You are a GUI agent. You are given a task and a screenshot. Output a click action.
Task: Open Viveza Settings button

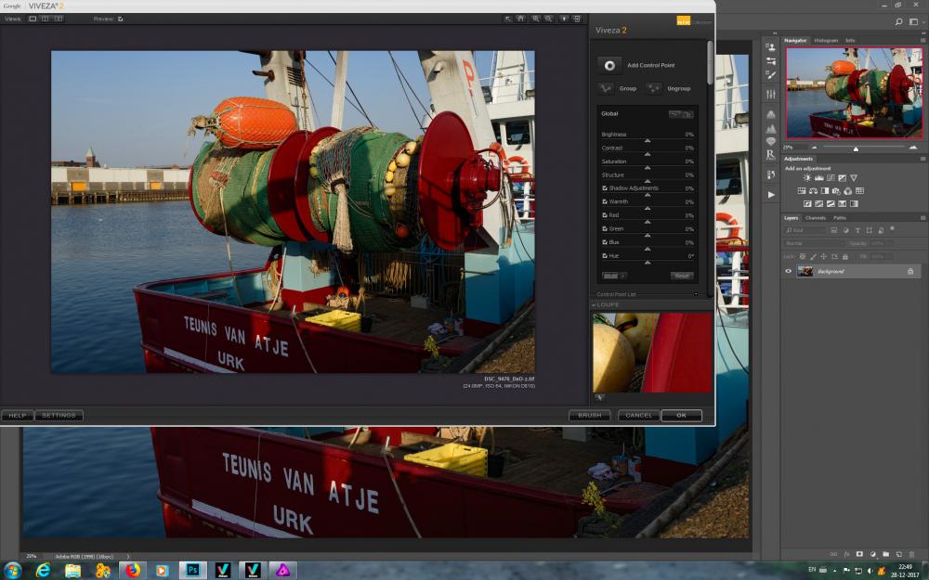click(x=59, y=416)
